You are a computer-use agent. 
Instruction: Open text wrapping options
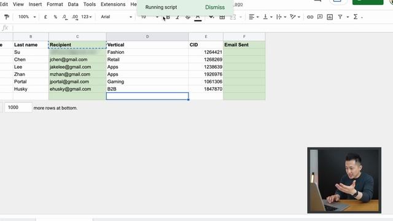pyautogui.click(x=281, y=17)
